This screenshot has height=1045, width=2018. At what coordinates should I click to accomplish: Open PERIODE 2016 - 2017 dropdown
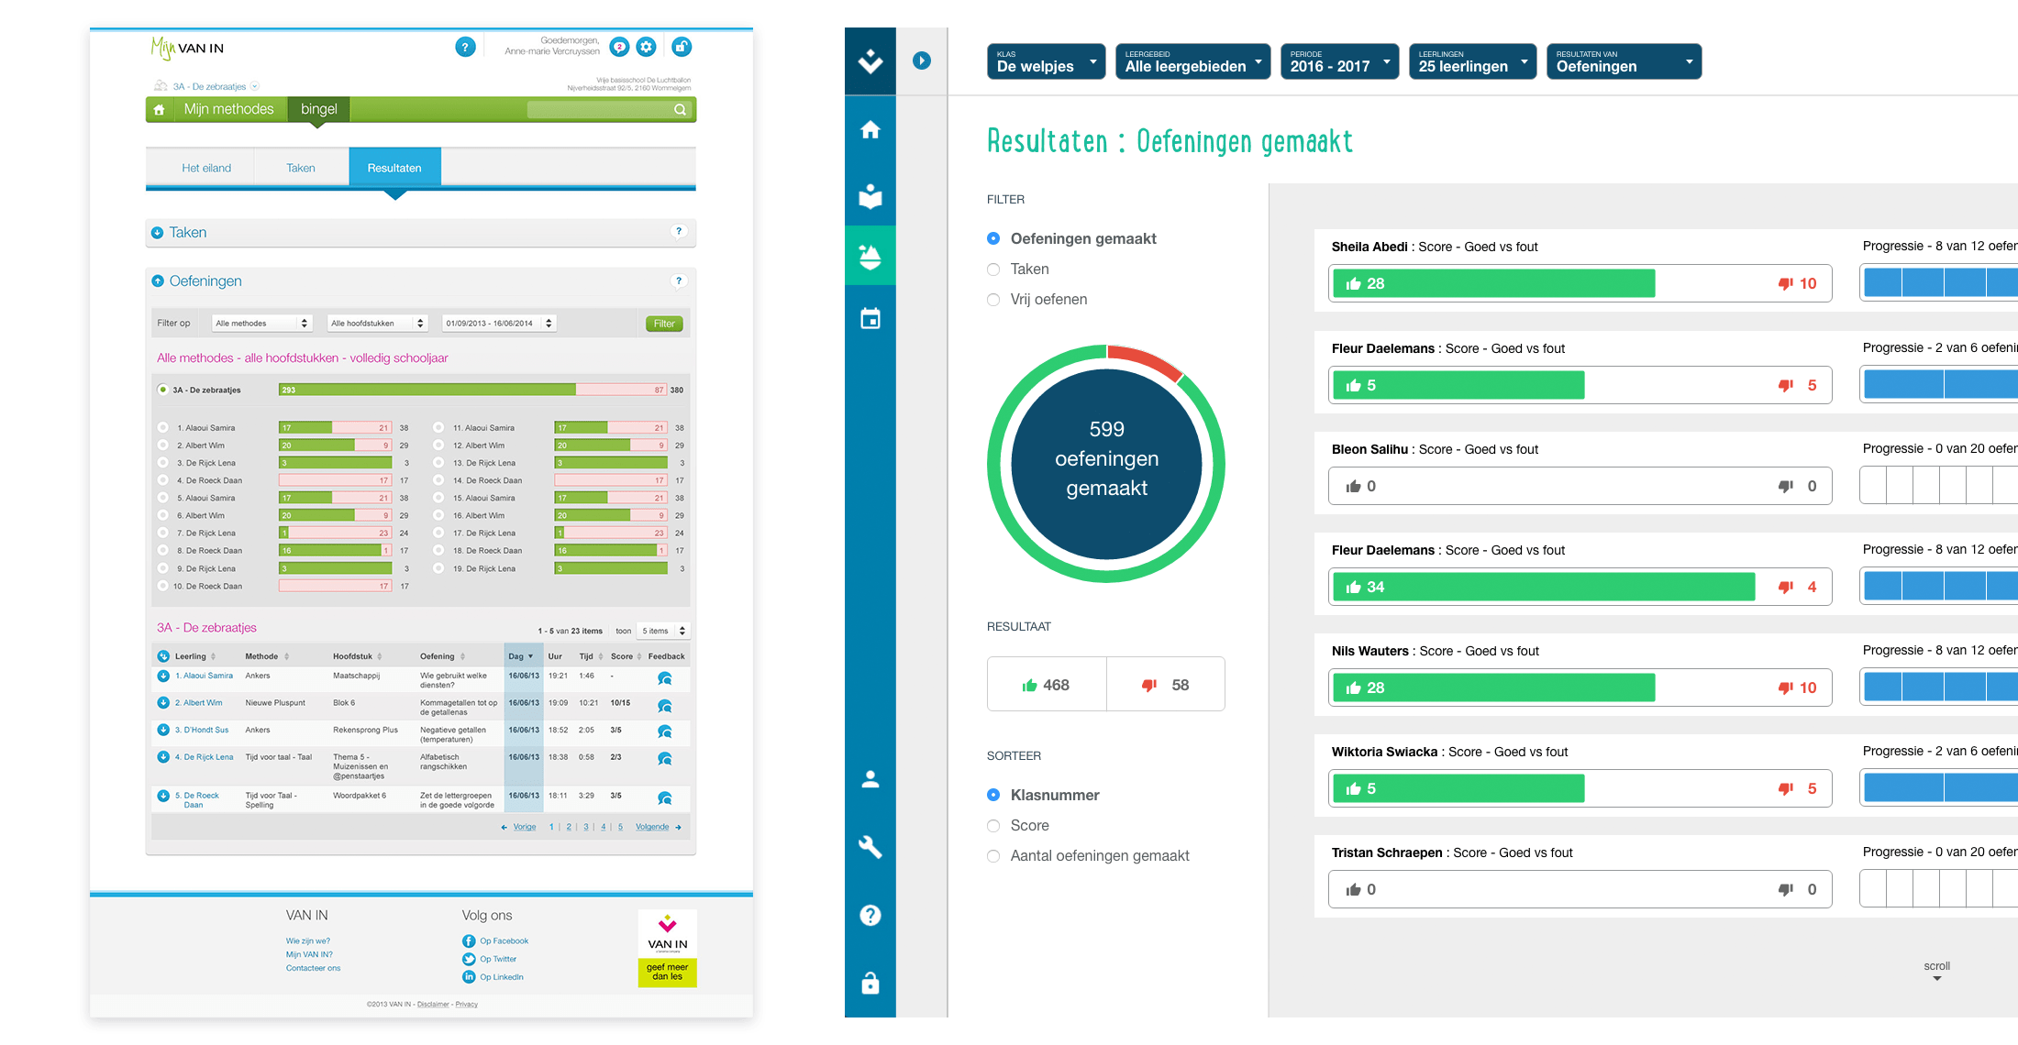click(1340, 61)
